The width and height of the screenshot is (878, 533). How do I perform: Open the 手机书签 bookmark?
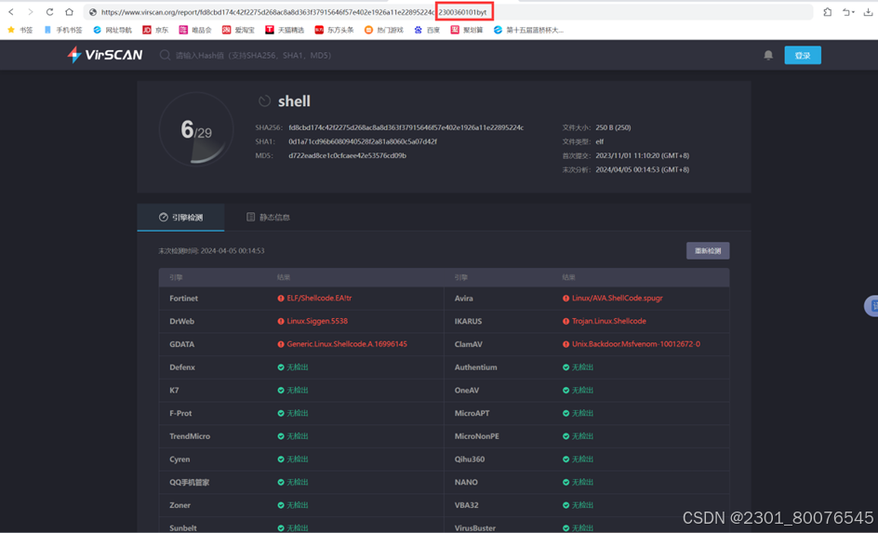point(62,30)
